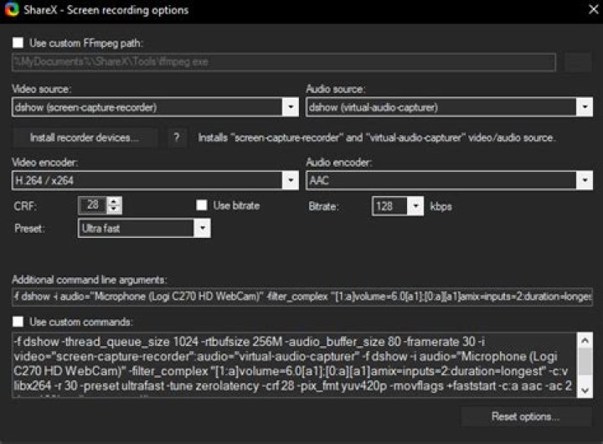Increase CRF with the up arrow
This screenshot has height=444, width=603.
click(114, 201)
